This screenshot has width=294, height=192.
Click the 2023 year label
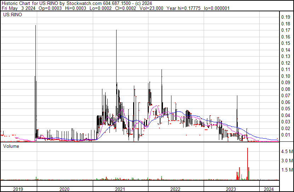pyautogui.click(x=231, y=189)
